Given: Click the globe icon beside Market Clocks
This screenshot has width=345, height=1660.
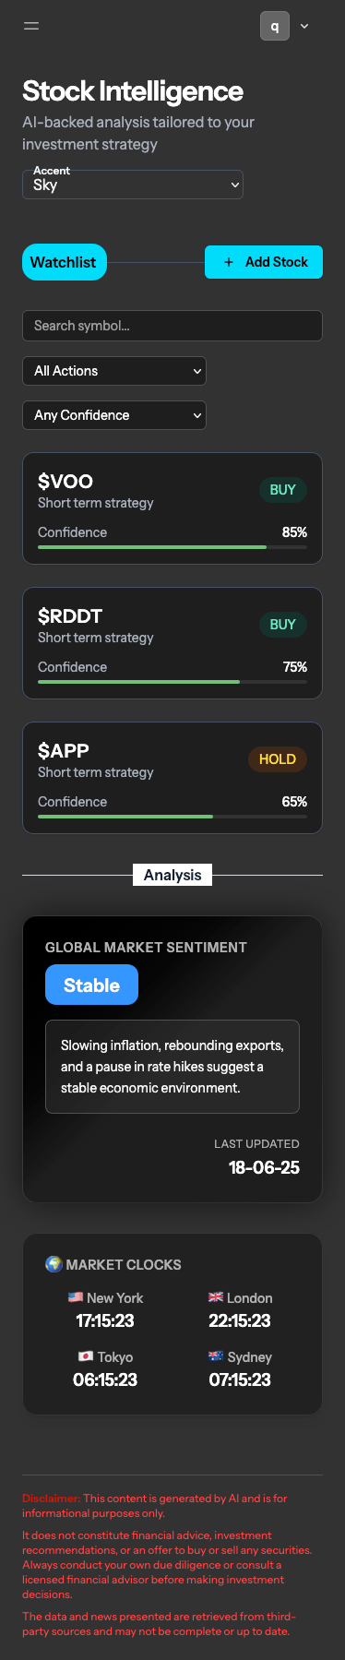Looking at the screenshot, I should click(54, 1264).
